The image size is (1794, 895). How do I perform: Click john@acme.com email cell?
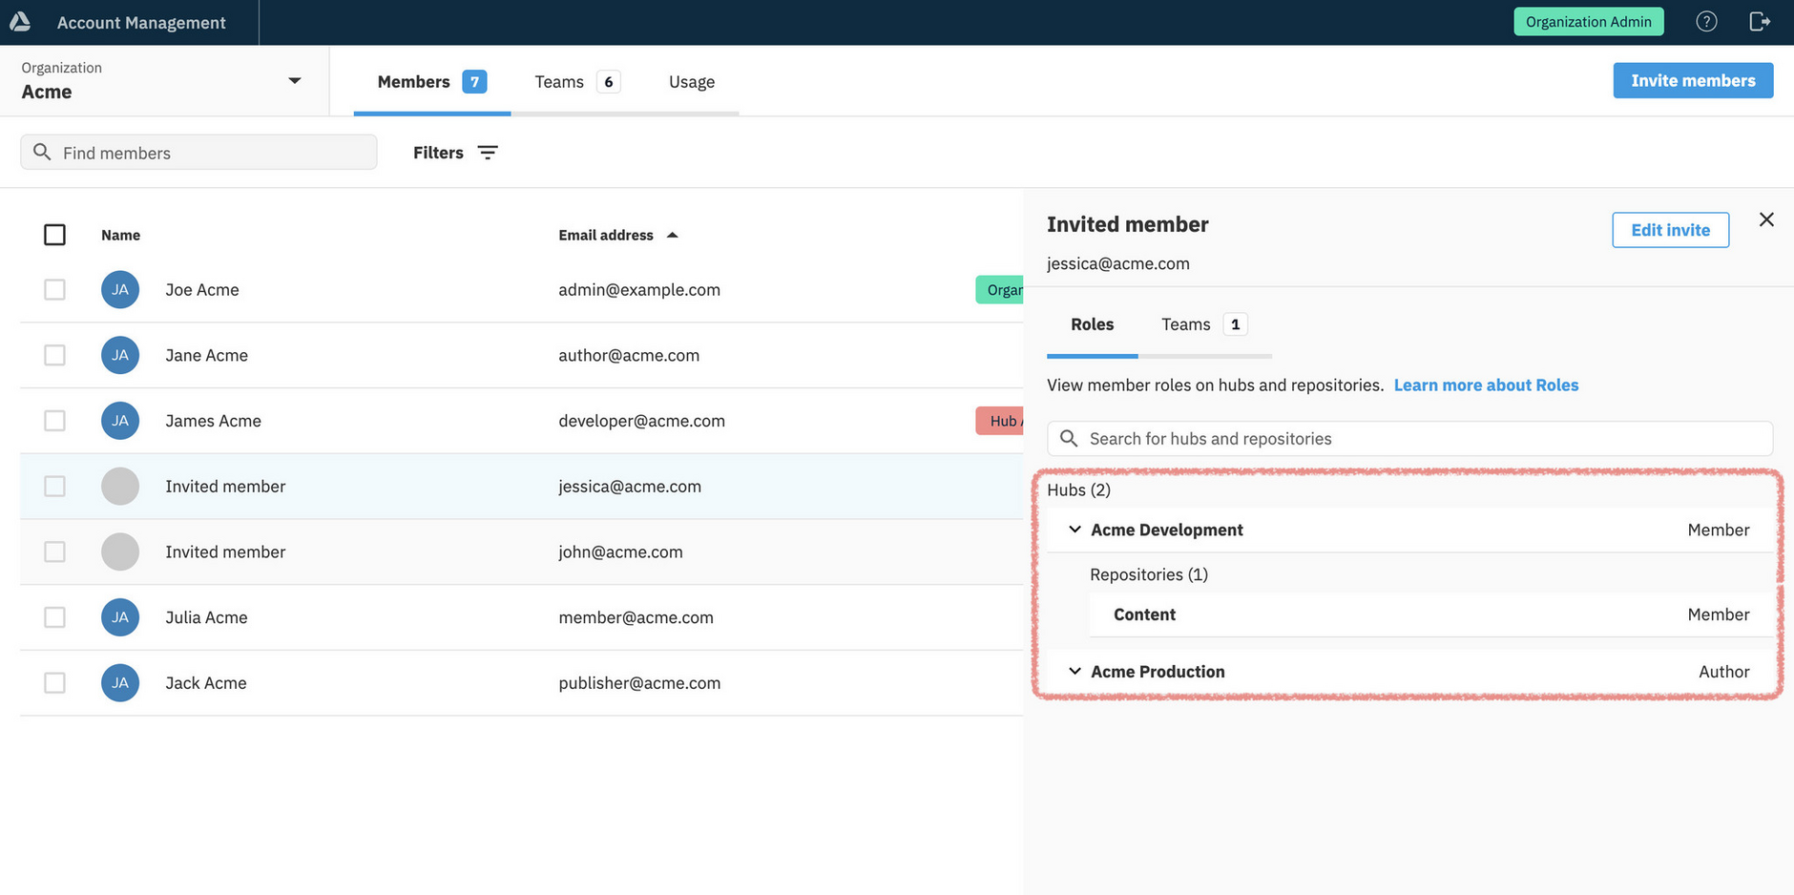(x=620, y=552)
